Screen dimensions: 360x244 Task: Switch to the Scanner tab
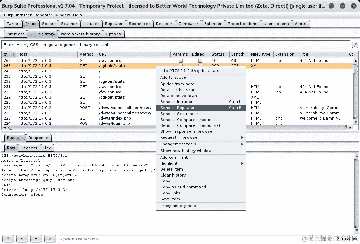tap(69, 24)
